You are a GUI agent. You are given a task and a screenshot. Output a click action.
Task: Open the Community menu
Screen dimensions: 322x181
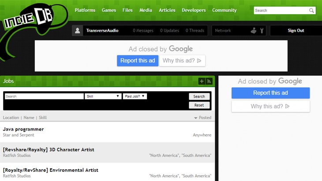pos(225,10)
